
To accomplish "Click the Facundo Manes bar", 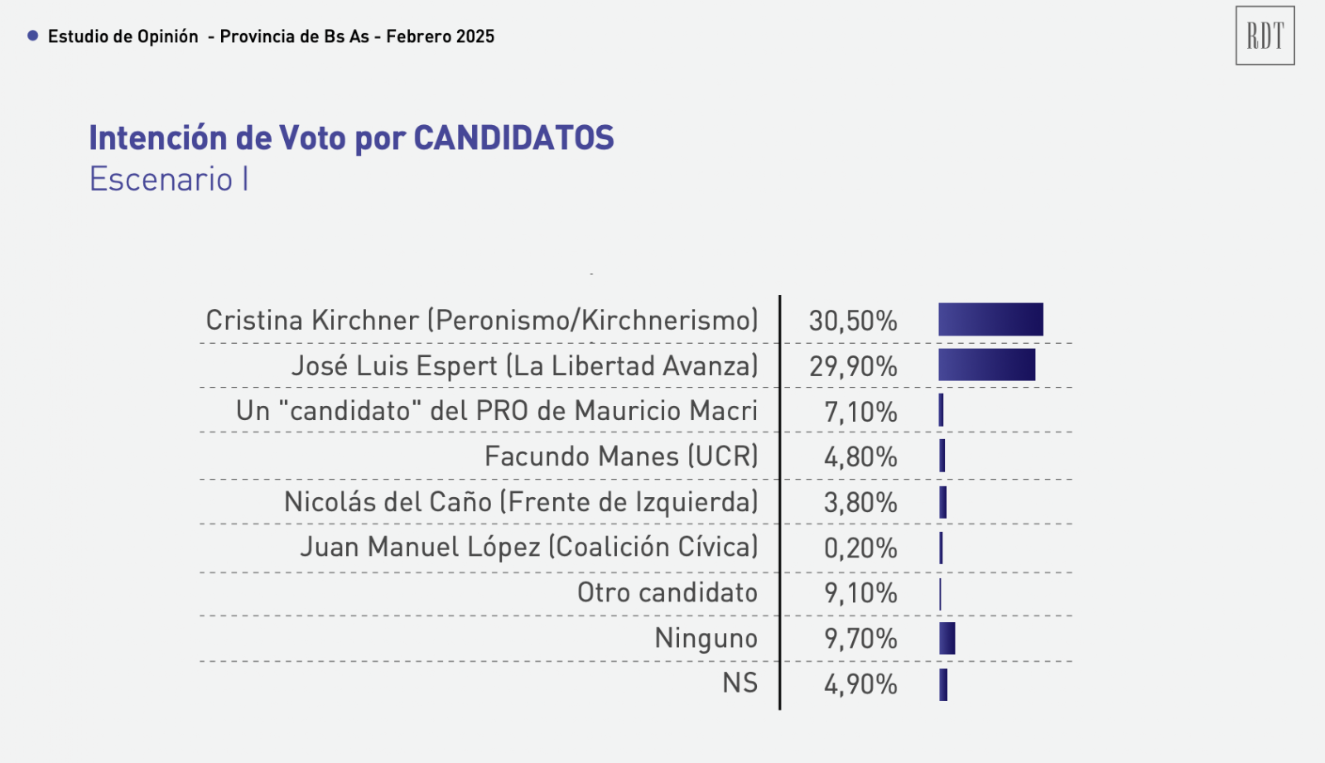I will coord(942,456).
